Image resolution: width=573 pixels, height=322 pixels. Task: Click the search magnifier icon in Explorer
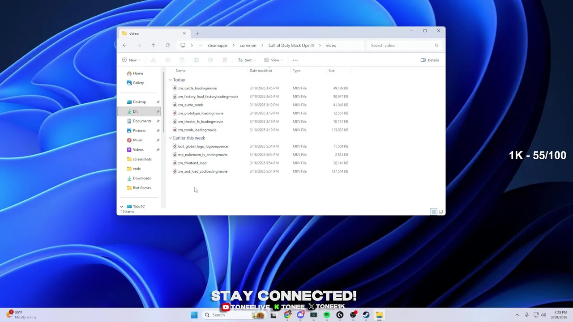(x=436, y=45)
